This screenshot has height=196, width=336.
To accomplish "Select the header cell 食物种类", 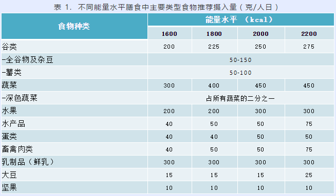I will click(x=74, y=26).
